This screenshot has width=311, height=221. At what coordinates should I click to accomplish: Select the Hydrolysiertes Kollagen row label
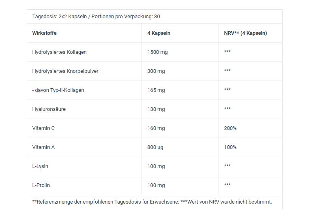point(59,52)
